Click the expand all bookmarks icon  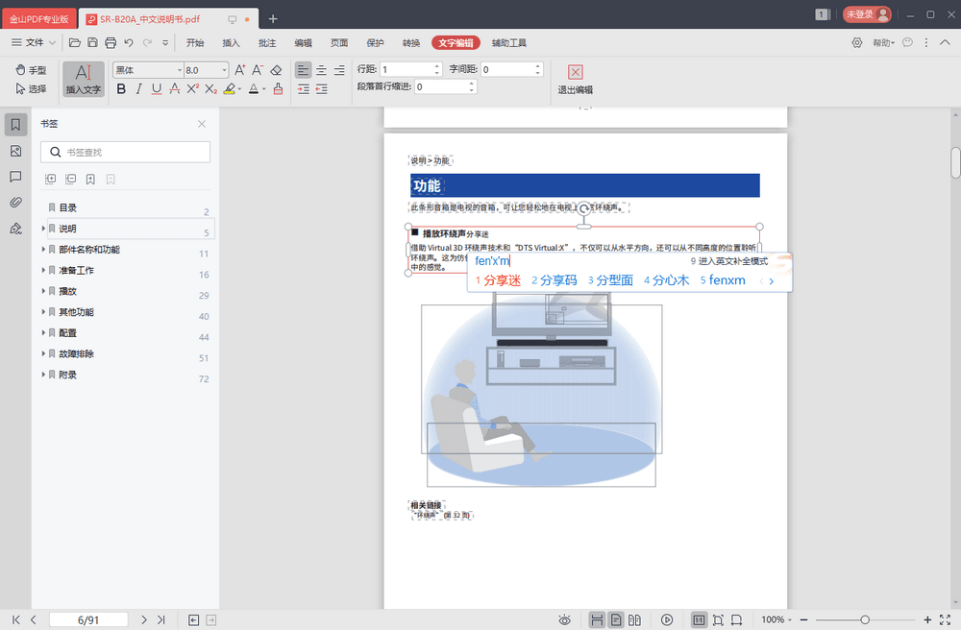click(x=51, y=179)
